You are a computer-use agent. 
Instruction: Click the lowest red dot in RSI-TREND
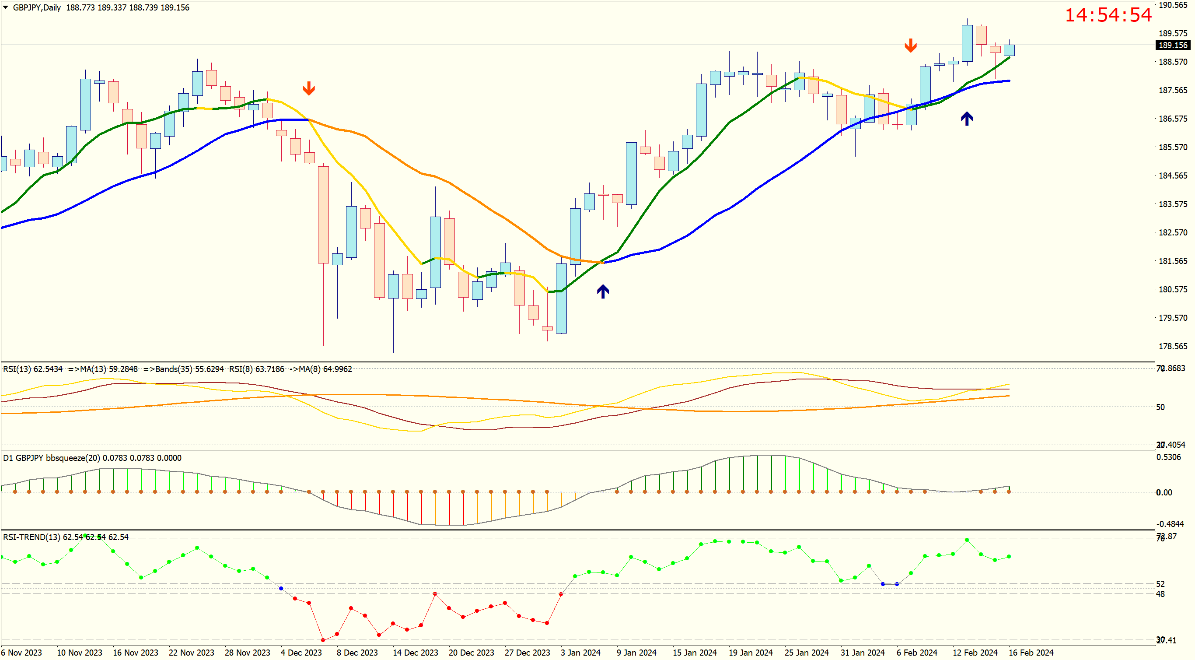323,640
